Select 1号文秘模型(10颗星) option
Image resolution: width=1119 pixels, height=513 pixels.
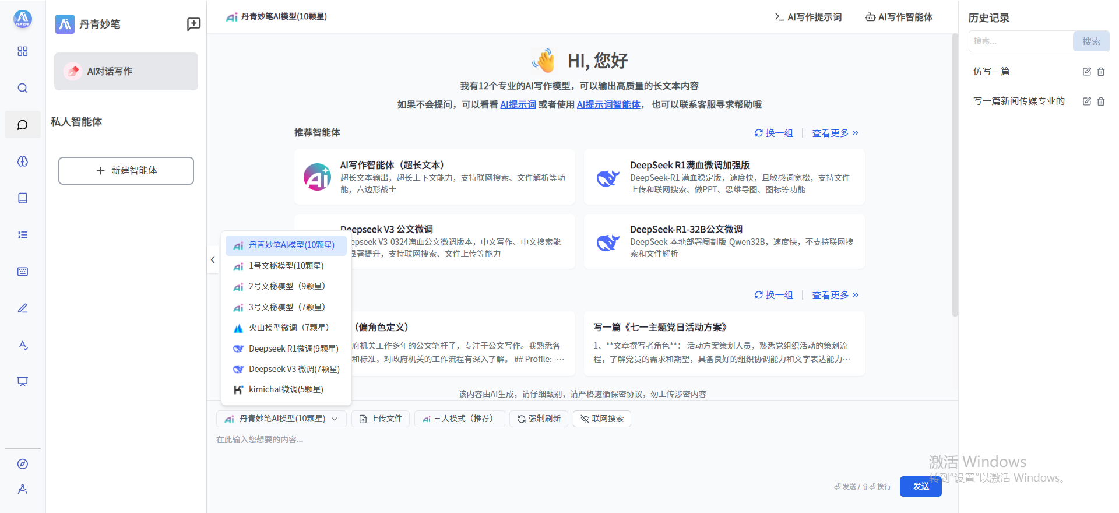pos(286,266)
